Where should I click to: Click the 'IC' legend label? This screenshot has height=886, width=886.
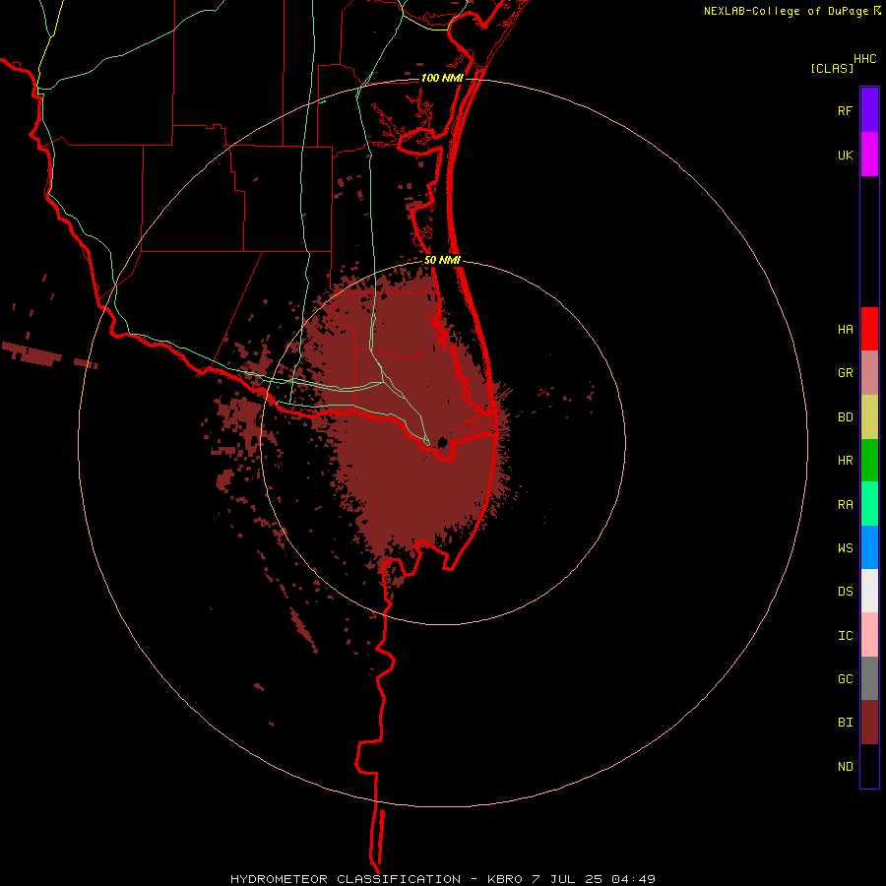tap(845, 636)
